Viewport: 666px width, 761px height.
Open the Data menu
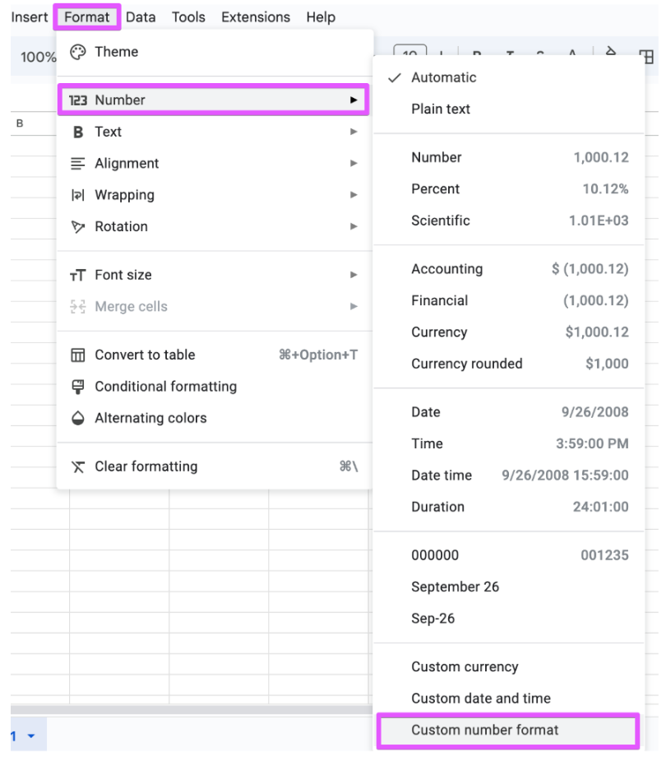click(x=141, y=17)
